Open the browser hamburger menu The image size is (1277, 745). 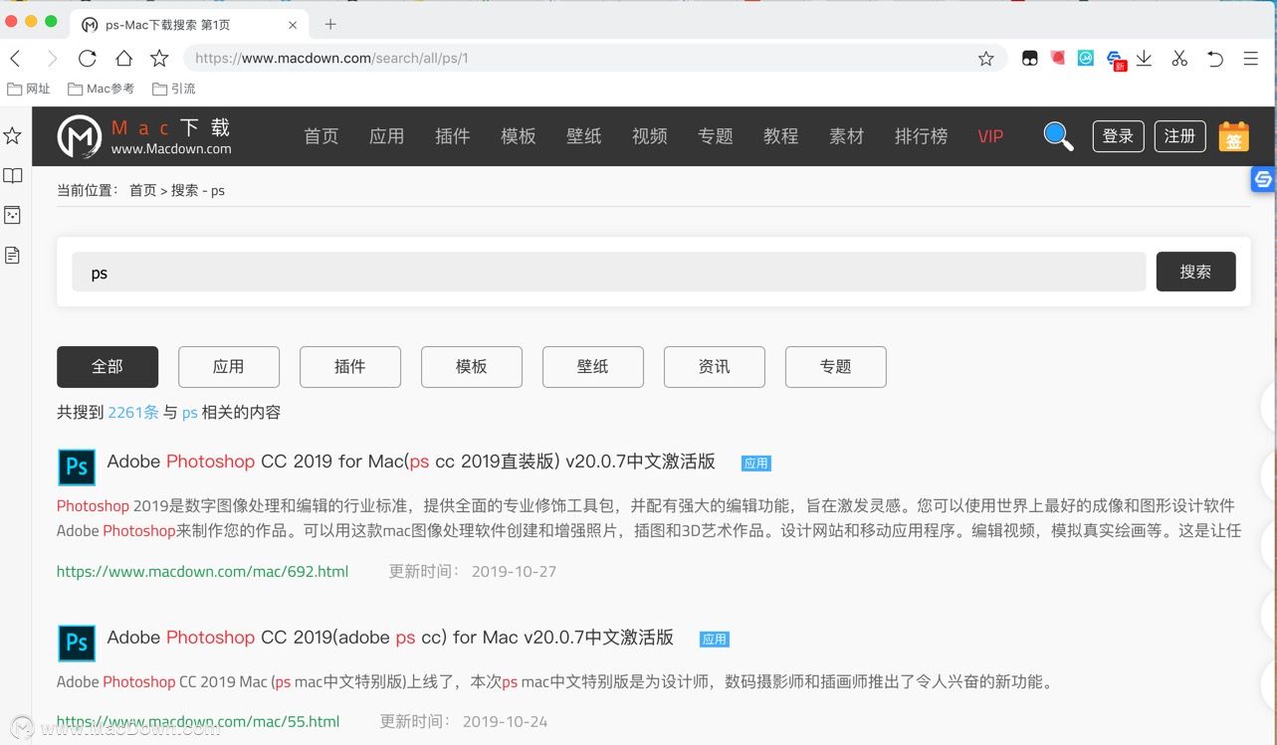coord(1251,59)
